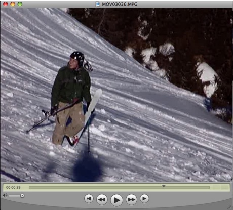Click the skier in the video frame

pos(72,98)
